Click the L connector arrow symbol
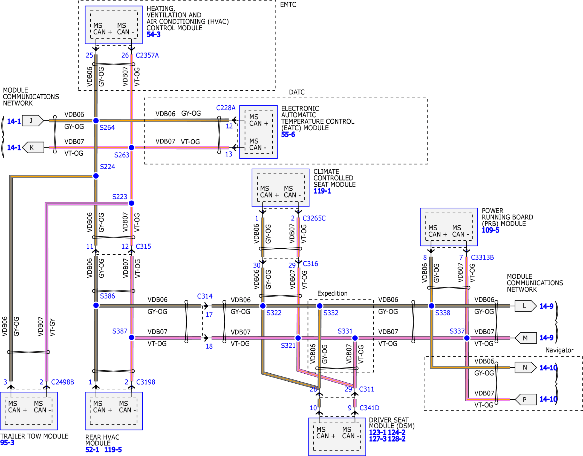The image size is (583, 456). pyautogui.click(x=525, y=306)
